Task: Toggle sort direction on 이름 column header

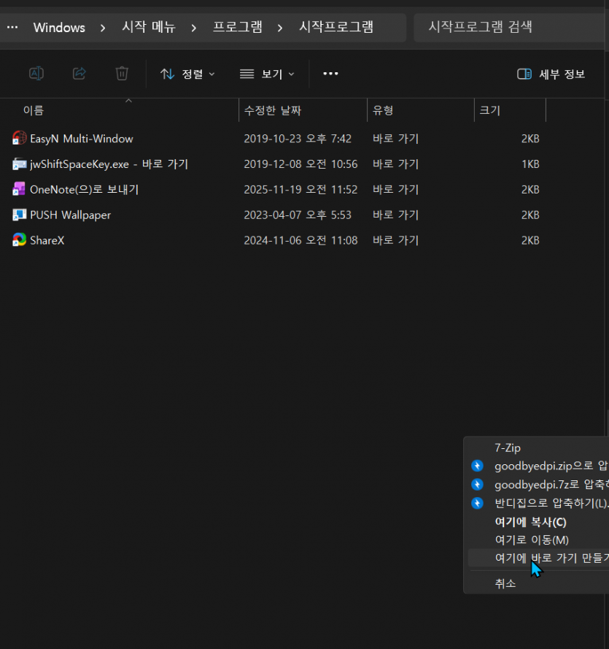Action: pyautogui.click(x=33, y=110)
